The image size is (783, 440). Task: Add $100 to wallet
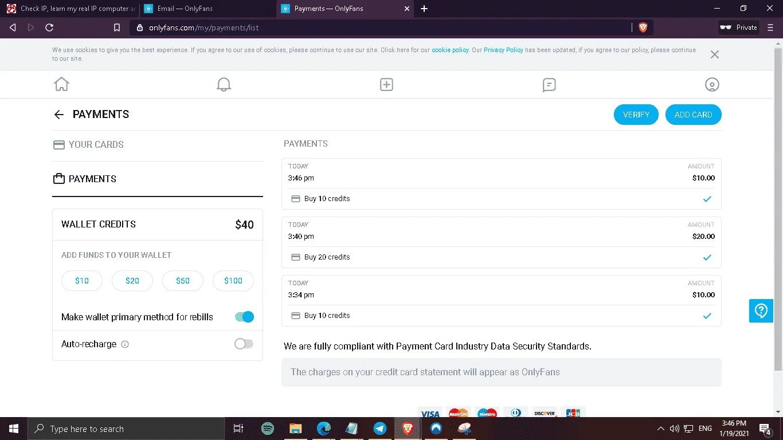(x=233, y=281)
